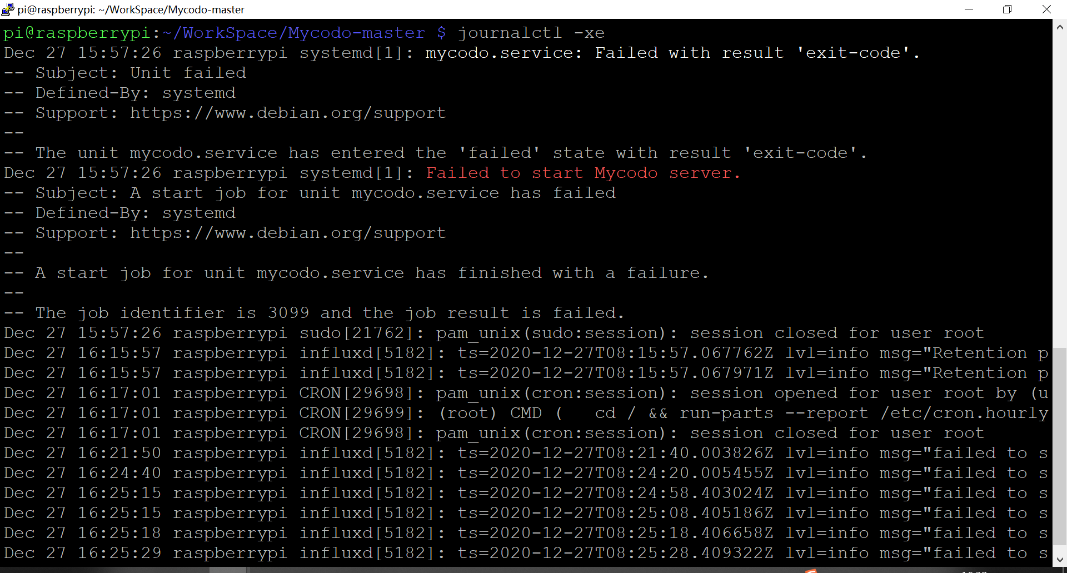1067x573 pixels.
Task: Click the red Failed to start Mycodo message
Action: coord(582,172)
